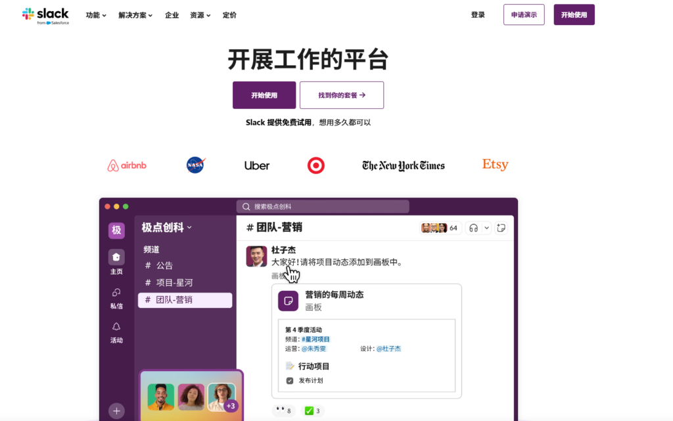Open the 企业 enterprise menu item
Screen dimensions: 673x421
click(x=172, y=15)
